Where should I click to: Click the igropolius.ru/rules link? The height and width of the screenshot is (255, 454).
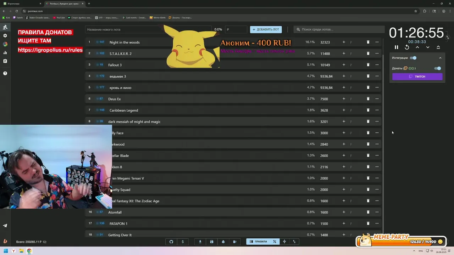pyautogui.click(x=50, y=50)
